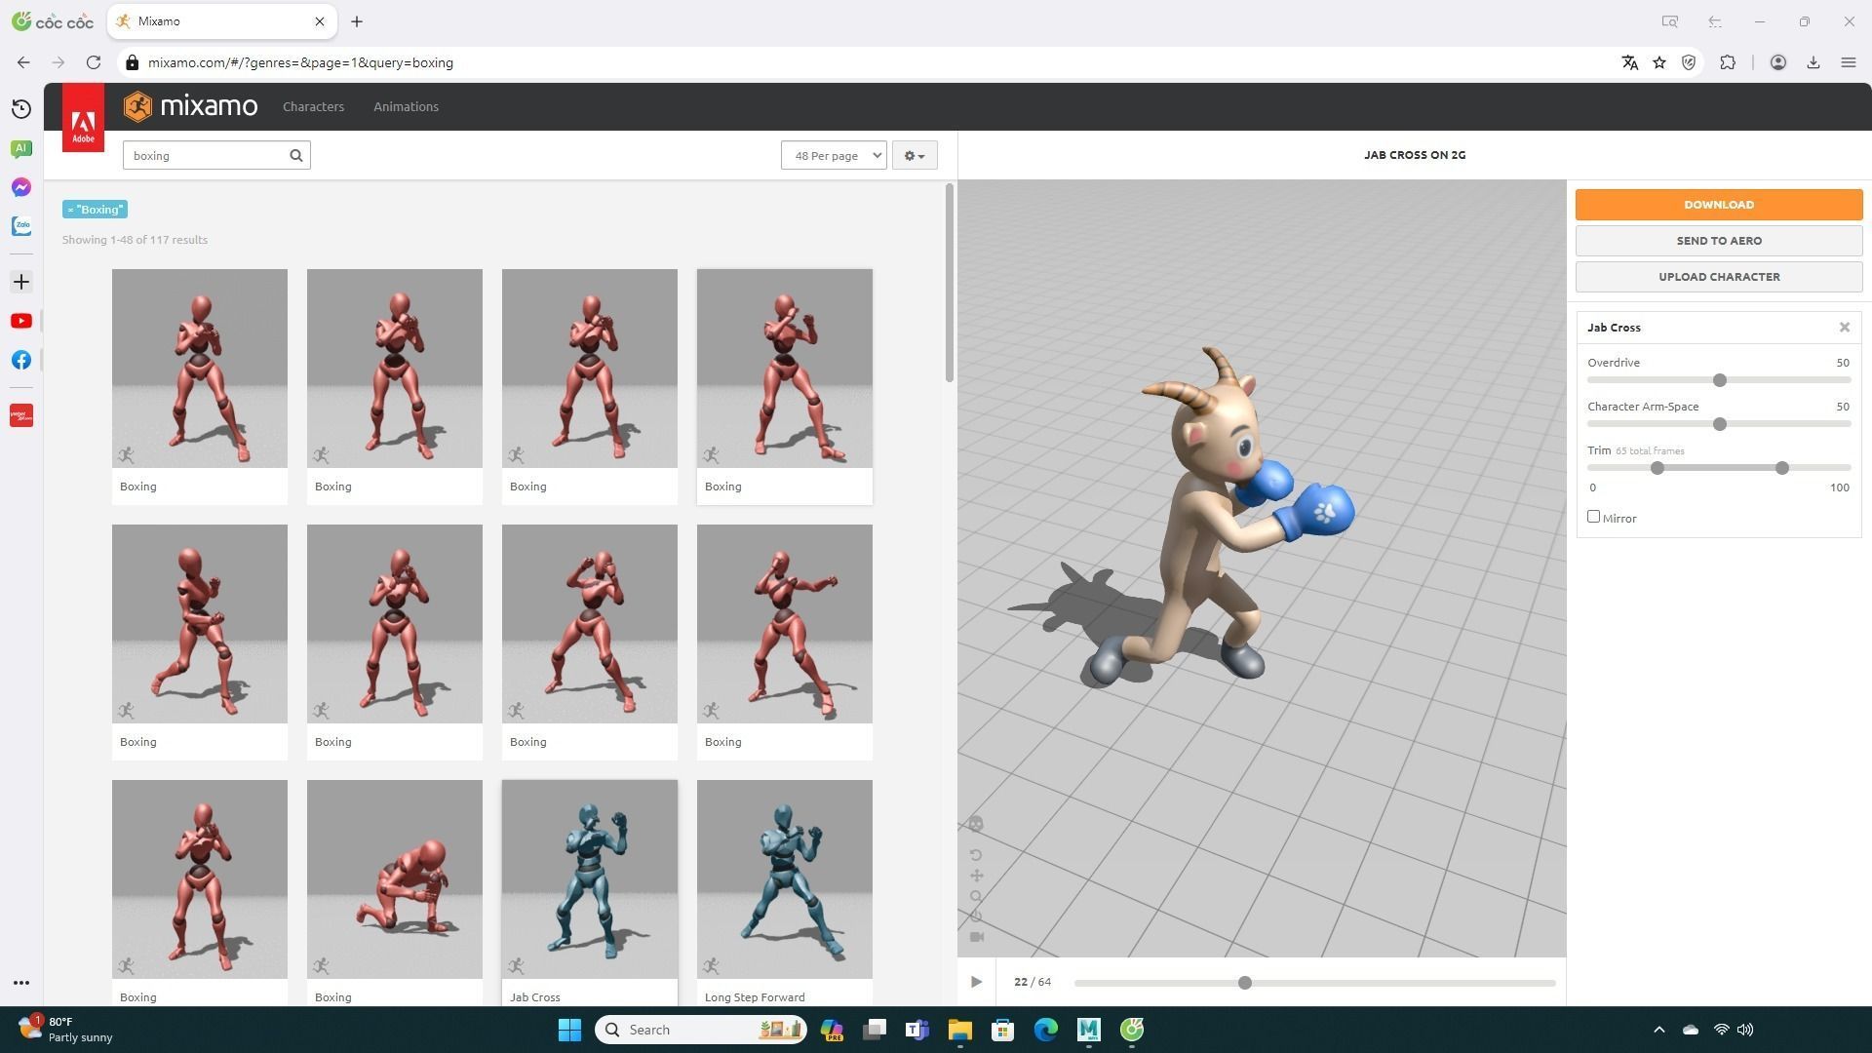
Task: Open Microsoft Teams from the taskbar
Action: 916,1030
